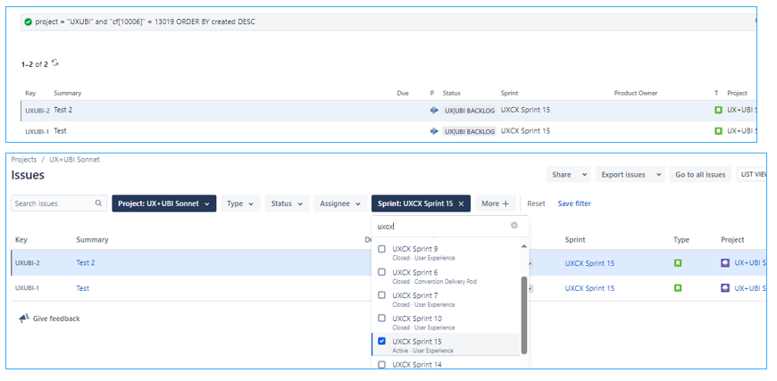The width and height of the screenshot is (777, 381).
Task: Click the Search issues input field
Action: coord(59,203)
